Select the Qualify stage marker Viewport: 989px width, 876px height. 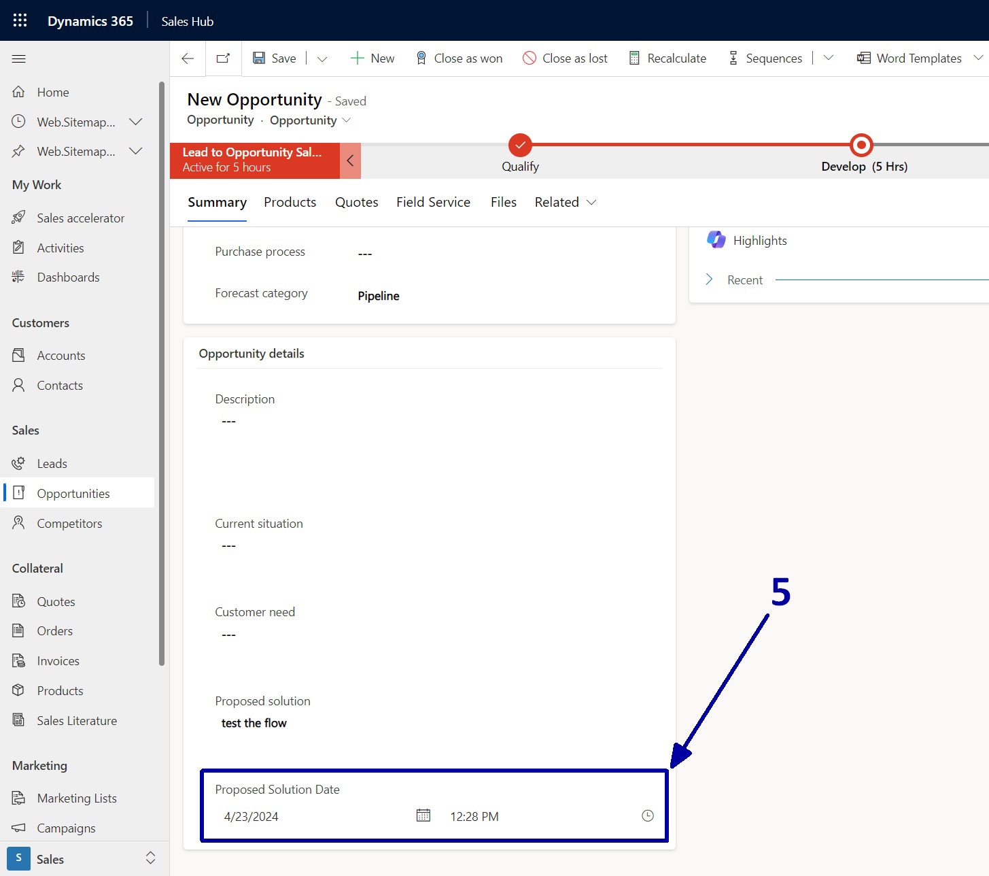[x=520, y=145]
